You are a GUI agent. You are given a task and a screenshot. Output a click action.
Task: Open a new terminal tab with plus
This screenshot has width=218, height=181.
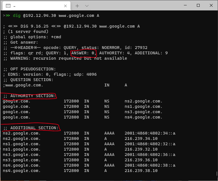pyautogui.click(x=77, y=6)
